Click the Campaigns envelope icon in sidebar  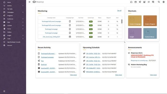[x=4, y=12]
